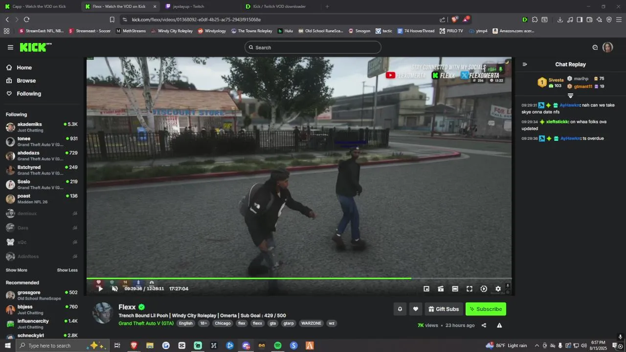This screenshot has height=352, width=626.
Task: Enter fullscreen video mode
Action: tap(469, 289)
